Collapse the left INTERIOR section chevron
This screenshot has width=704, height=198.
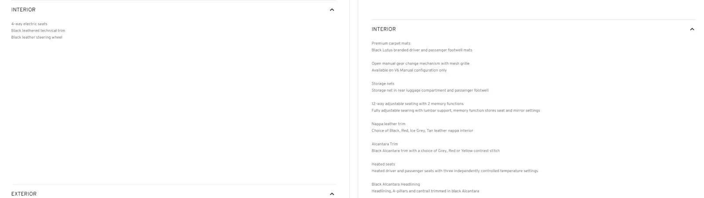(x=332, y=10)
